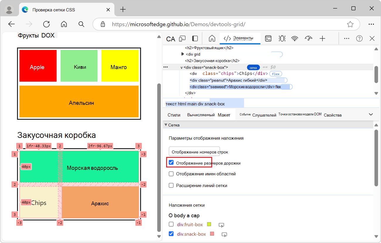381x243 pixels.
Task: Click the DevTools help button
Action: click(x=359, y=38)
